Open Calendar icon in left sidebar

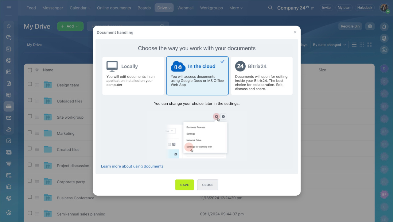(9, 72)
